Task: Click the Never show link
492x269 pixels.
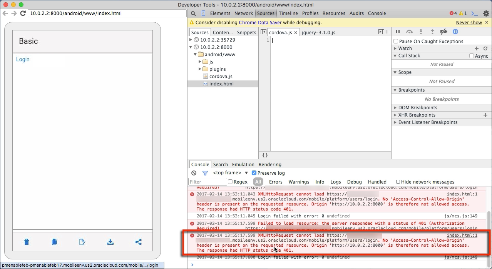Action: [469, 23]
